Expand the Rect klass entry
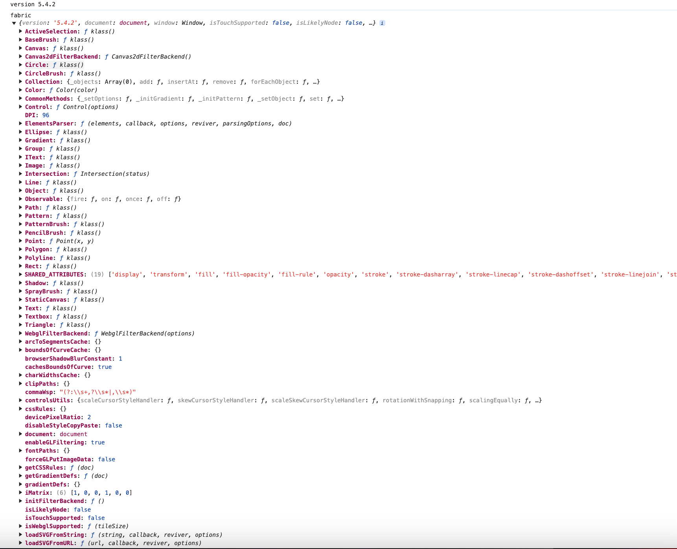The width and height of the screenshot is (677, 549). [x=20, y=266]
